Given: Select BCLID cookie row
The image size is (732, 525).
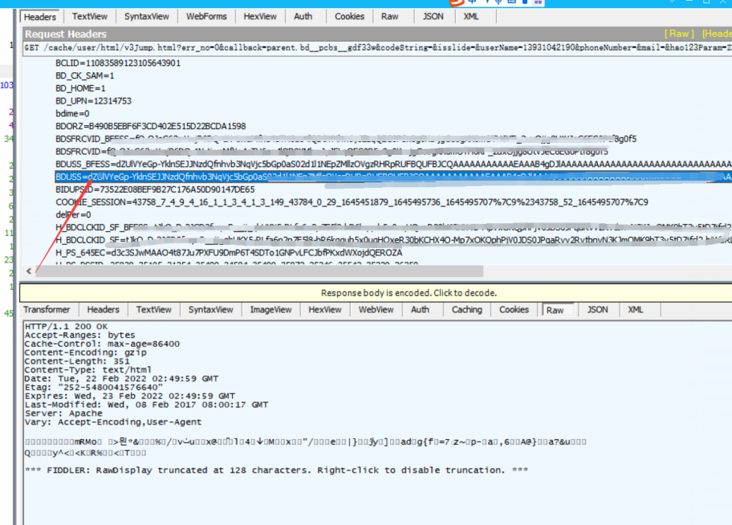Looking at the screenshot, I should click(118, 63).
